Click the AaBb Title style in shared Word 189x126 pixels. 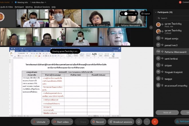[94, 54]
